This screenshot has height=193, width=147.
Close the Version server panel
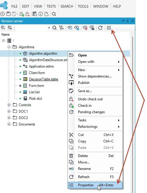[132, 21]
